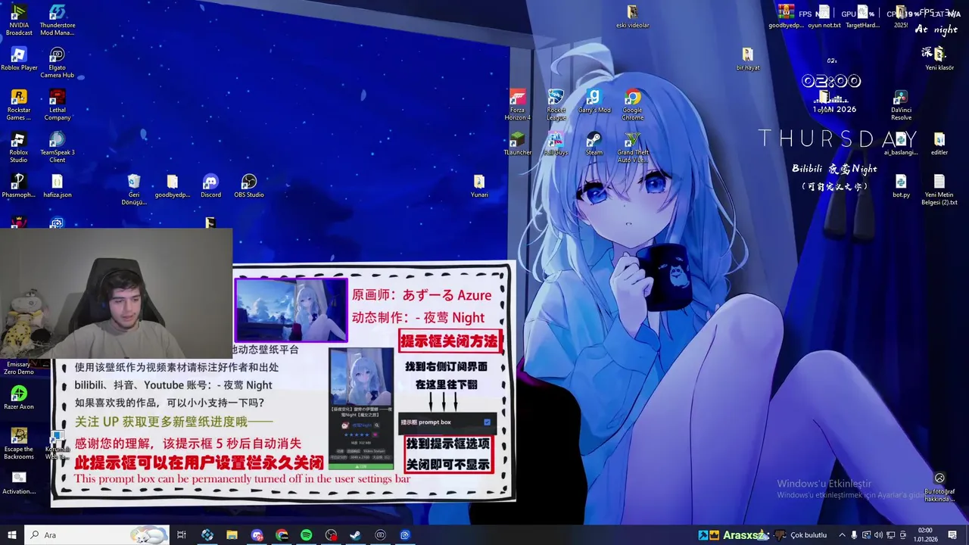Image resolution: width=969 pixels, height=545 pixels.
Task: Select the Rocket League desktop shortcut
Action: tap(556, 104)
